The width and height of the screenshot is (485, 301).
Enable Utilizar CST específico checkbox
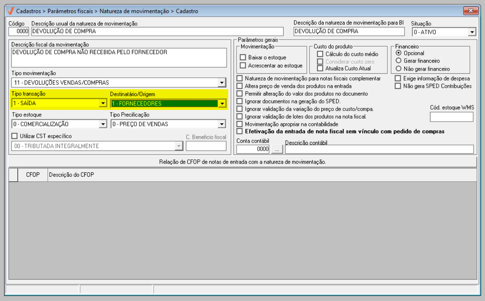(15, 136)
